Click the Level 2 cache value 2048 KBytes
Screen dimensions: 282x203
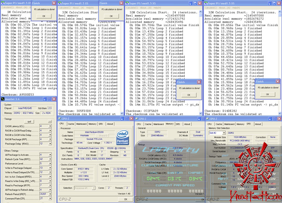[x=120, y=176]
